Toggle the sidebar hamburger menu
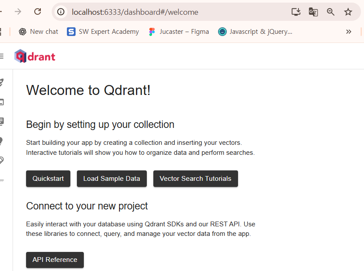 (1, 56)
